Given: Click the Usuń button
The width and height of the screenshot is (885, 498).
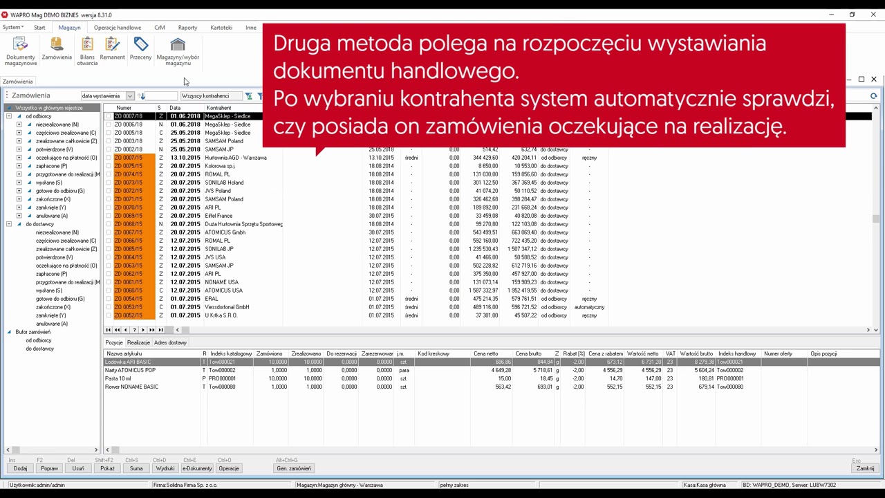Looking at the screenshot, I should click(78, 468).
